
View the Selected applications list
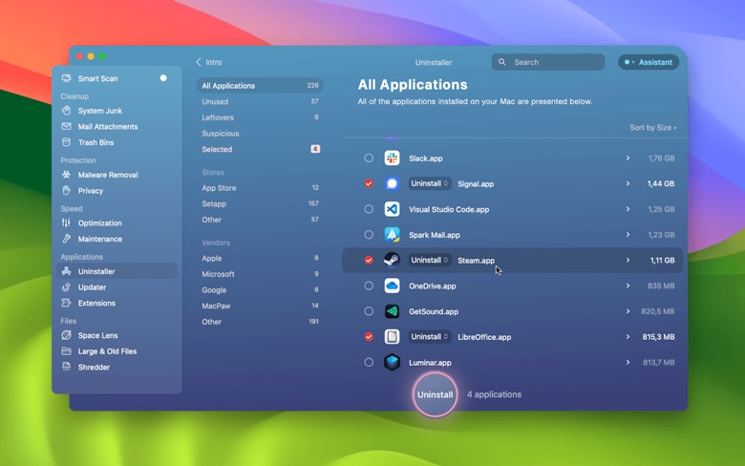pos(260,149)
